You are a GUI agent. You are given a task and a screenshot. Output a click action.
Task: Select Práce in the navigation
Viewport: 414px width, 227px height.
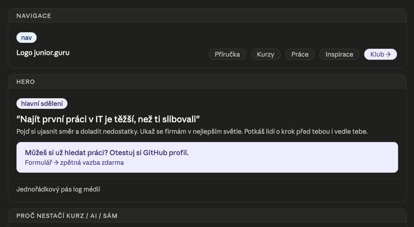[300, 54]
